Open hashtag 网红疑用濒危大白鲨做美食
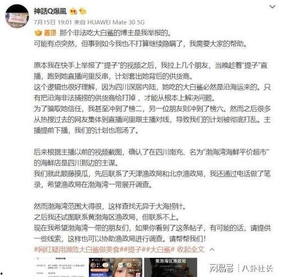The height and width of the screenshot is (277, 281). (78, 249)
